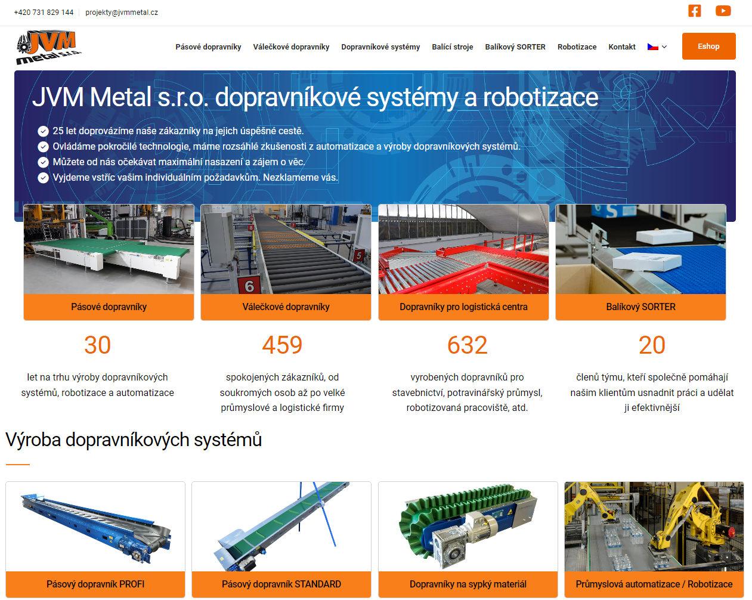Go to Dopravníkové systémy menu

380,47
